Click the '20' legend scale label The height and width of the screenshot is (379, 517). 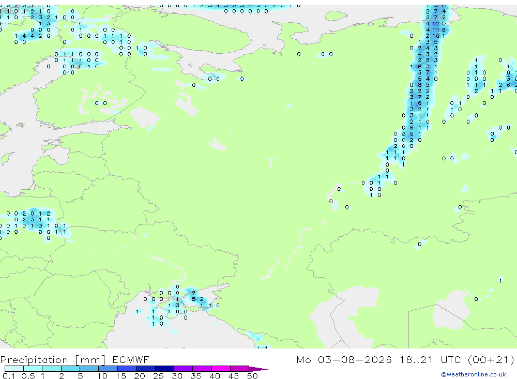pos(140,376)
